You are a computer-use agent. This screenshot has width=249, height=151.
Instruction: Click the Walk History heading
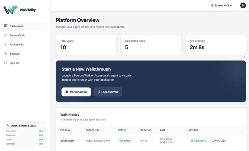(x=70, y=115)
